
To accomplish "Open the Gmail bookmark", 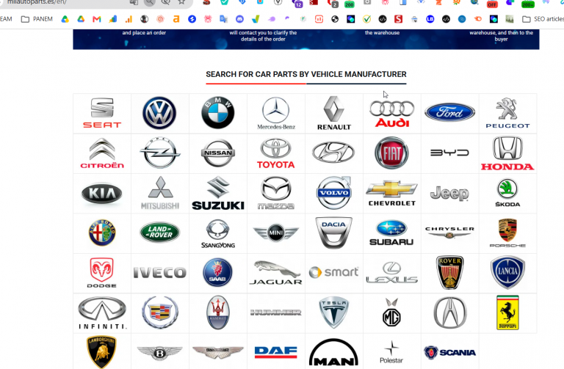I will [x=97, y=19].
